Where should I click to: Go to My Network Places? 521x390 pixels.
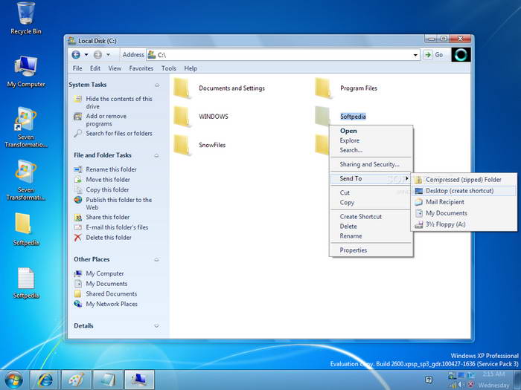106,304
